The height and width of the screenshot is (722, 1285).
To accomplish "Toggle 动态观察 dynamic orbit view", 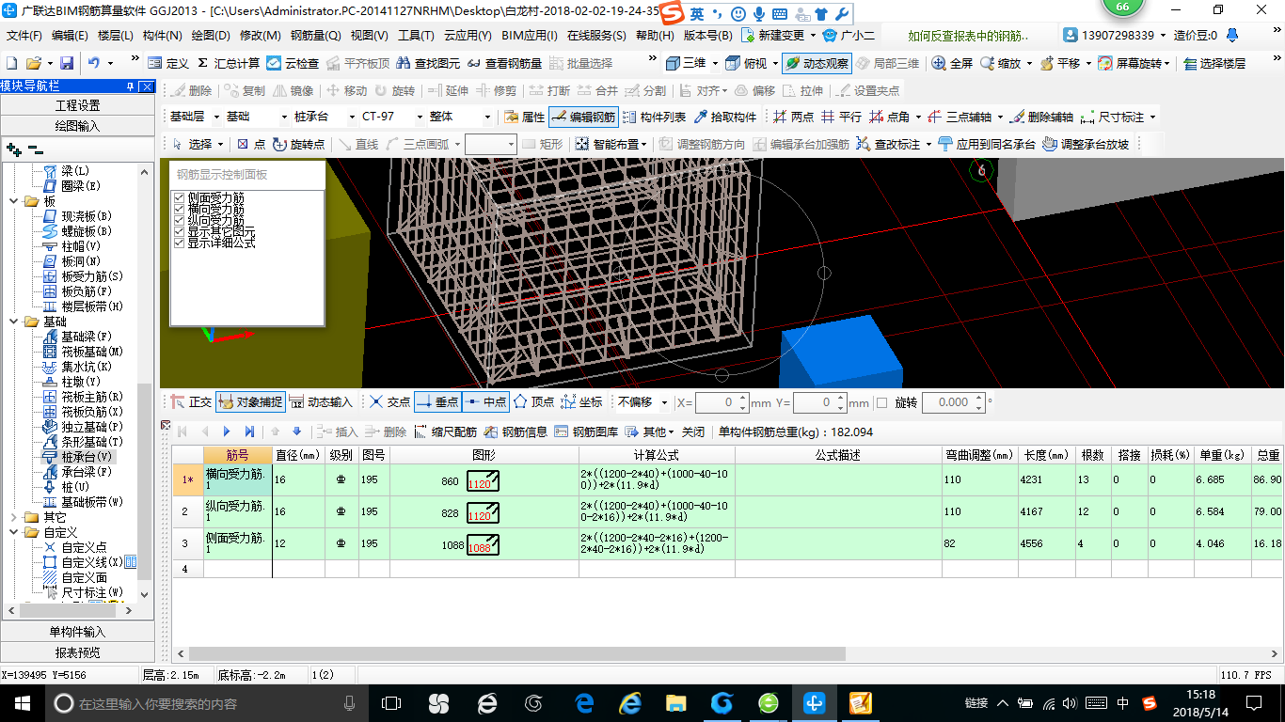I will 817,63.
